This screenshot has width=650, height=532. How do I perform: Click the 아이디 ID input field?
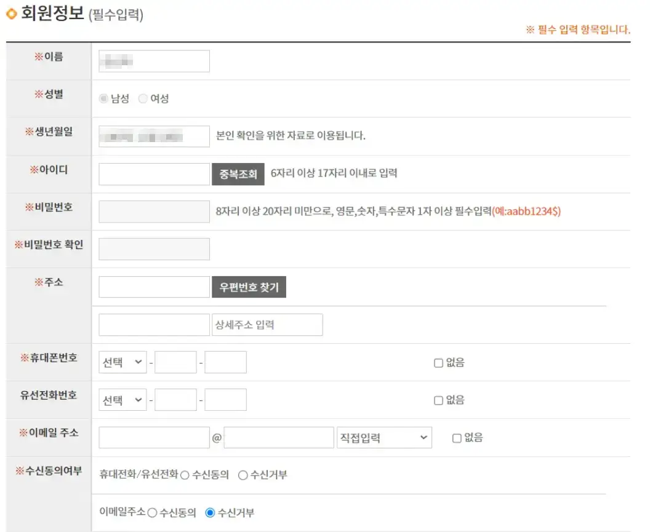click(x=153, y=173)
